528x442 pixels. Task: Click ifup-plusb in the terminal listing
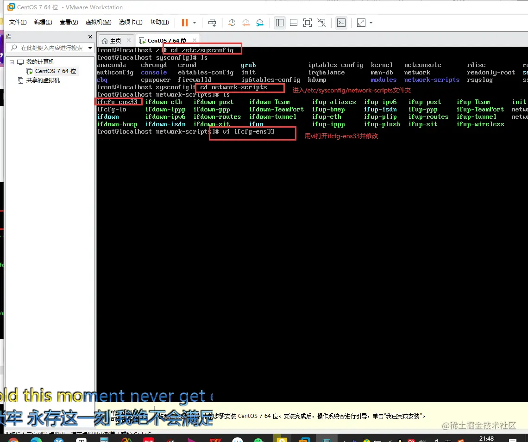pyautogui.click(x=382, y=124)
